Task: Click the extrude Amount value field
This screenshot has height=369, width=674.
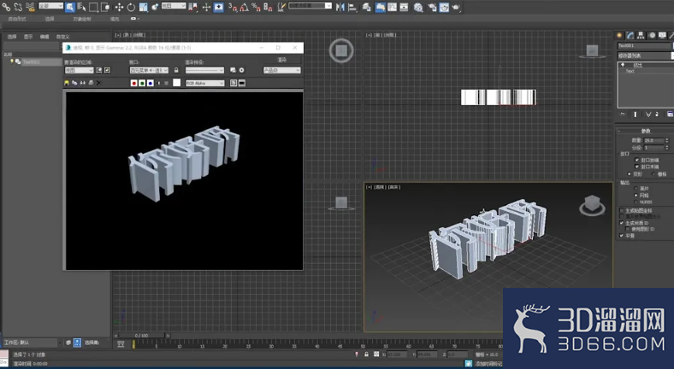Action: pyautogui.click(x=653, y=140)
